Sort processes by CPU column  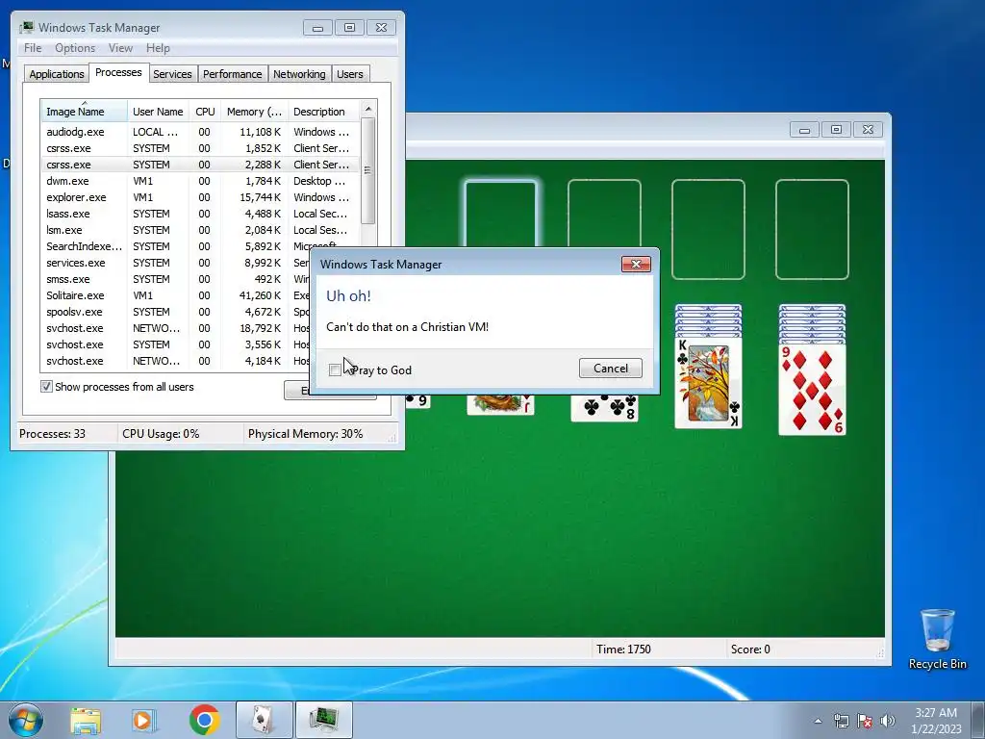coord(205,112)
